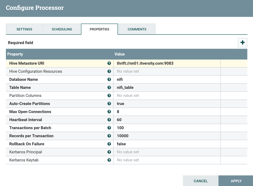
Task: Click help icon next to Database Name
Action: (109, 79)
